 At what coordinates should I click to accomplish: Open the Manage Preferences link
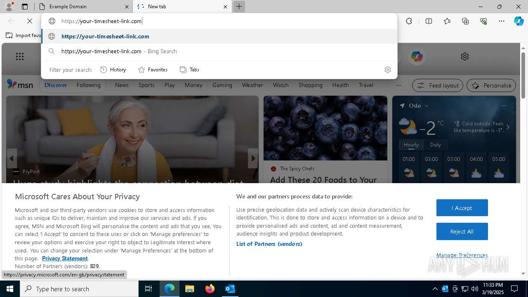462,255
